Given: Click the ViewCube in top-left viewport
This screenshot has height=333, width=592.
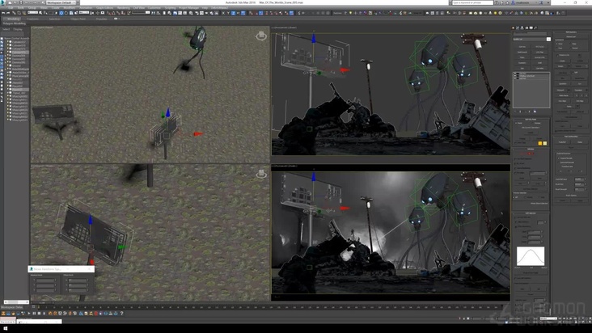Looking at the screenshot, I should [x=261, y=36].
